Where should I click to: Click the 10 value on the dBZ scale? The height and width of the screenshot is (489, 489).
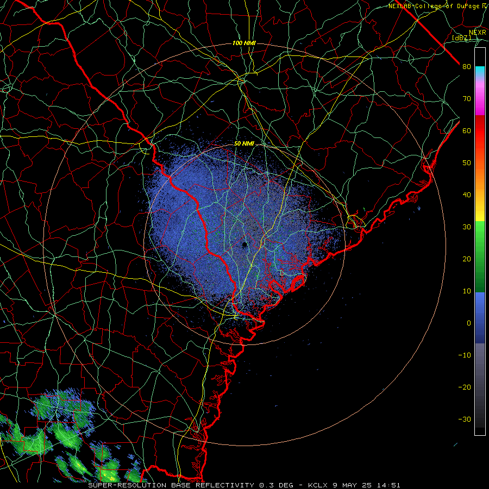point(467,291)
